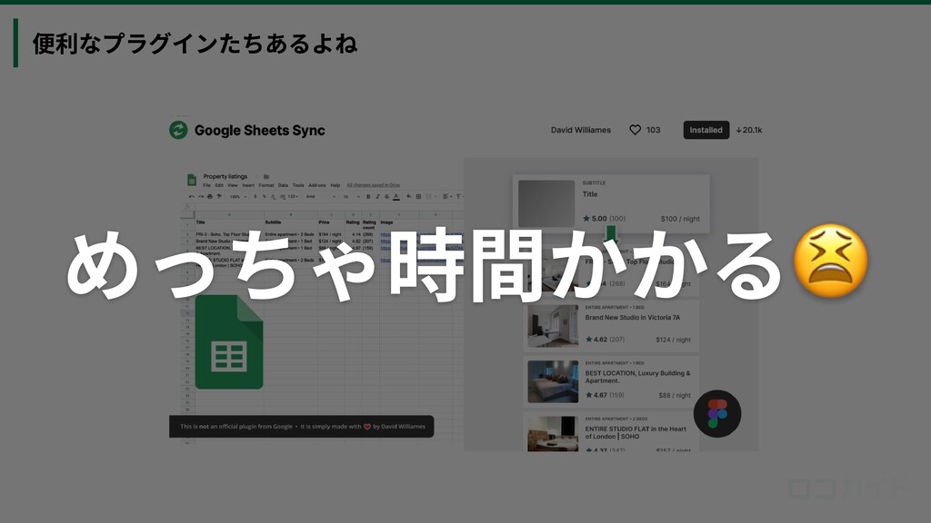Open the ENTIRE STUDIO FLAT SOHO thumbnail
Screen dimensions: 931x523
click(553, 433)
